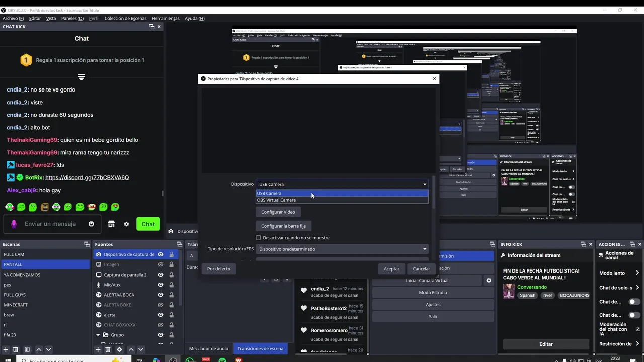Click the Editar stream info button

[x=546, y=344]
